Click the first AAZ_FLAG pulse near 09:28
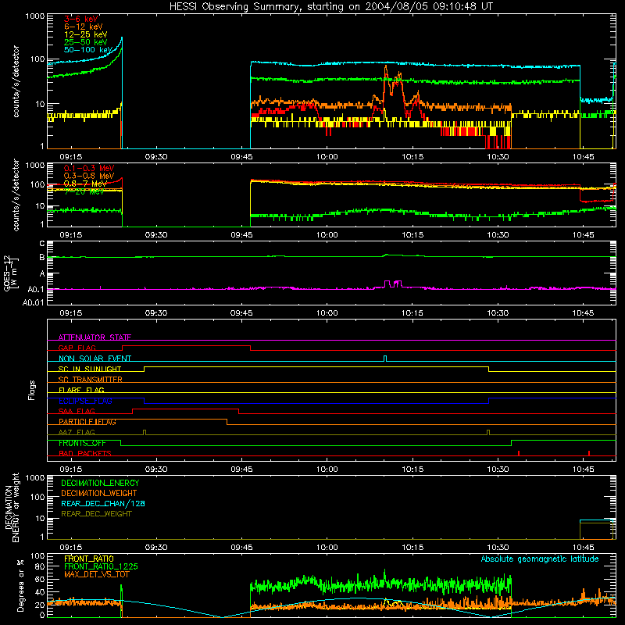Screen dimensions: 625x625 [145, 432]
